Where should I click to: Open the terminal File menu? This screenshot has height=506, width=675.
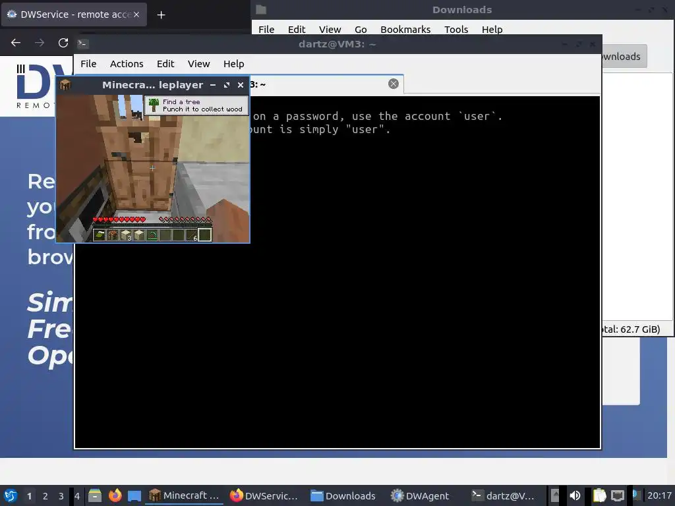[88, 64]
